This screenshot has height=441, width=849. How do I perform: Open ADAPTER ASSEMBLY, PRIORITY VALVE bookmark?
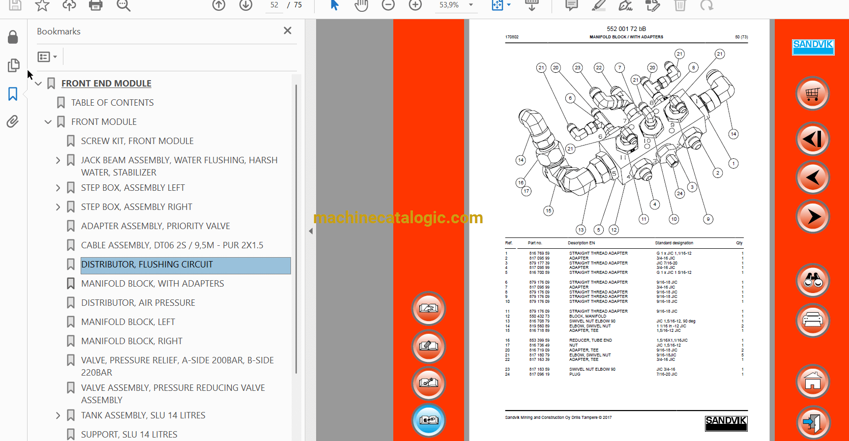155,226
